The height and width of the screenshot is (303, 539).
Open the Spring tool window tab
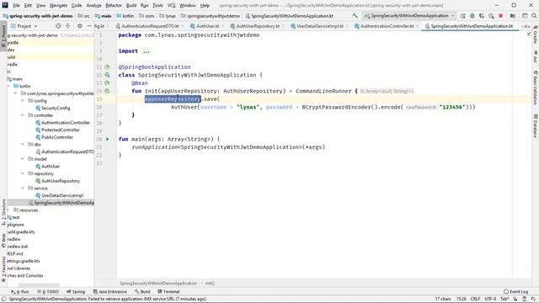[76, 292]
